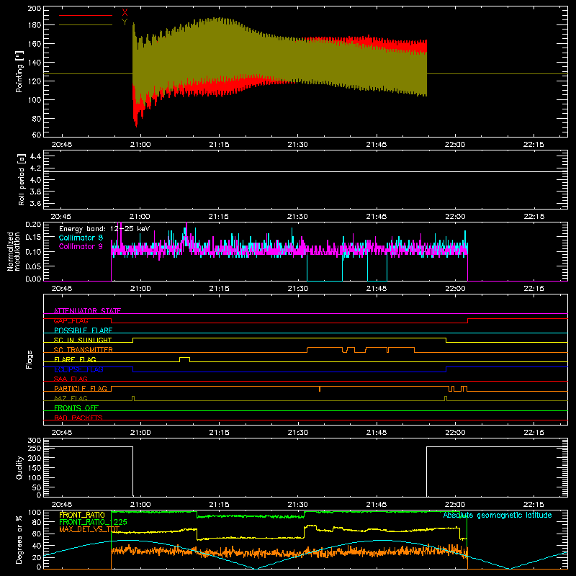Click the 'Degrees or %' axis title

19,539
